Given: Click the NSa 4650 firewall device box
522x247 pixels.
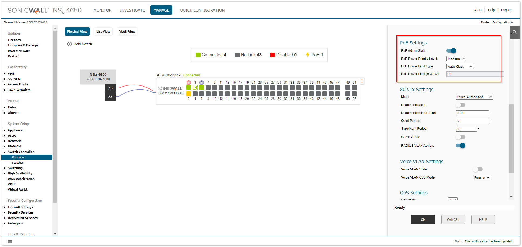Looking at the screenshot, I should point(98,77).
